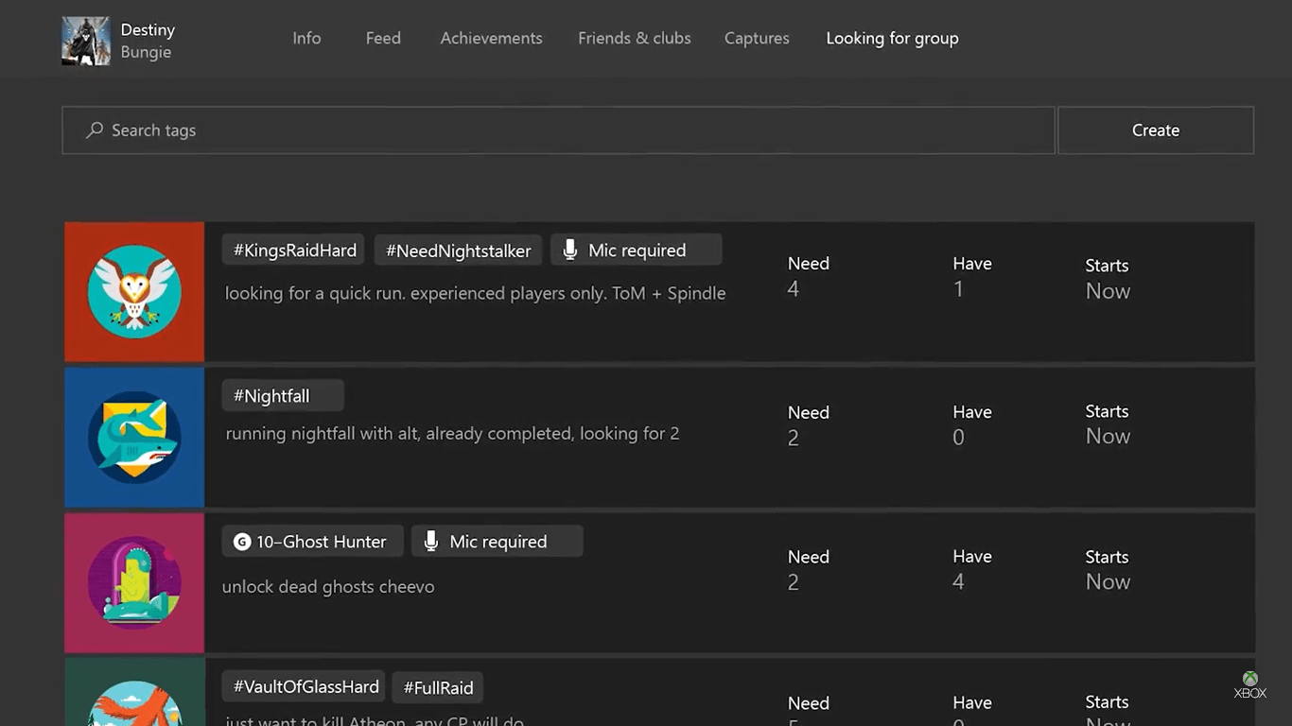Click the #KingsRaidHard tag
The width and height of the screenshot is (1292, 726).
point(294,251)
